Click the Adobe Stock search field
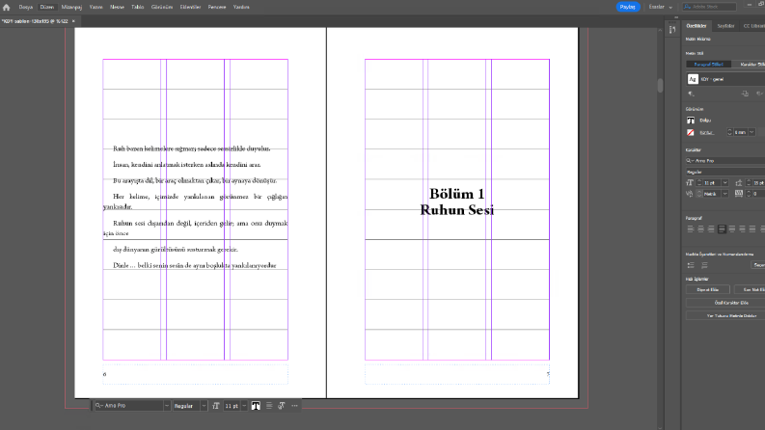 coord(709,7)
